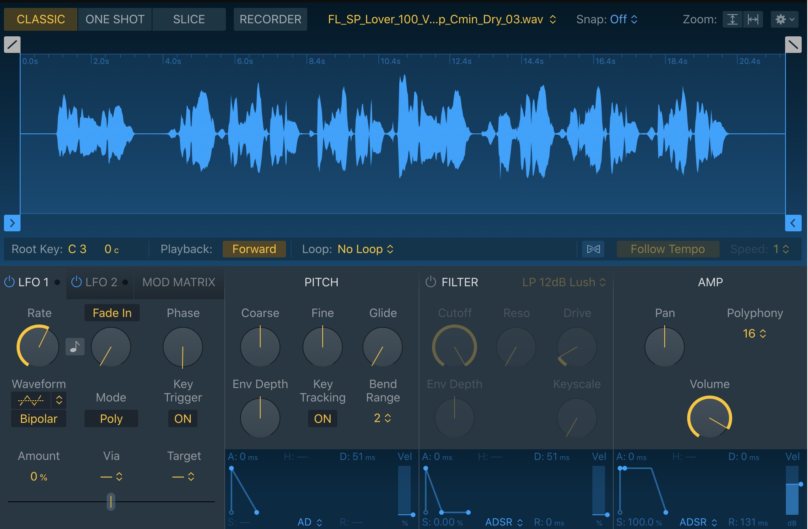Click the Amp Vel dB slider handle
808x529 pixels.
click(800, 484)
